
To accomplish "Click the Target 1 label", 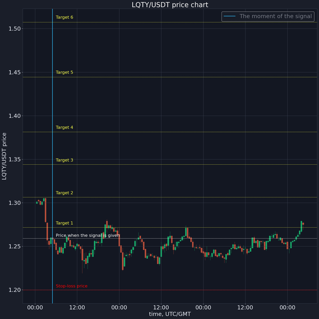I will (64, 223).
